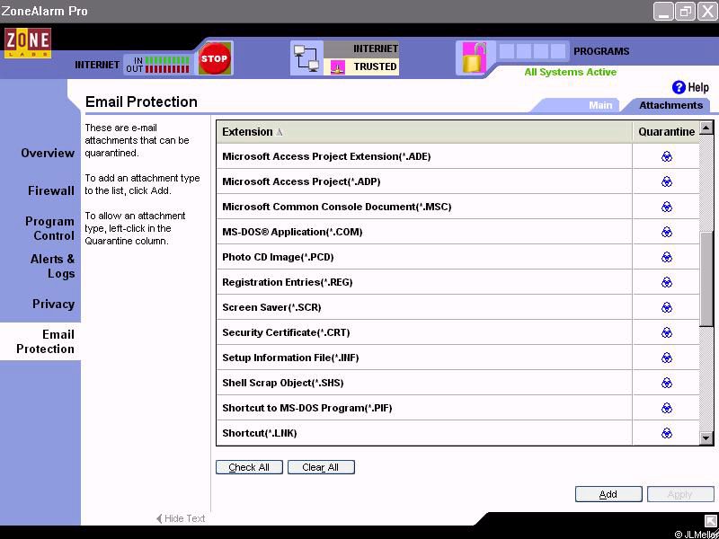Click the TRUSTED zone indicator
The width and height of the screenshot is (719, 539).
pos(362,66)
